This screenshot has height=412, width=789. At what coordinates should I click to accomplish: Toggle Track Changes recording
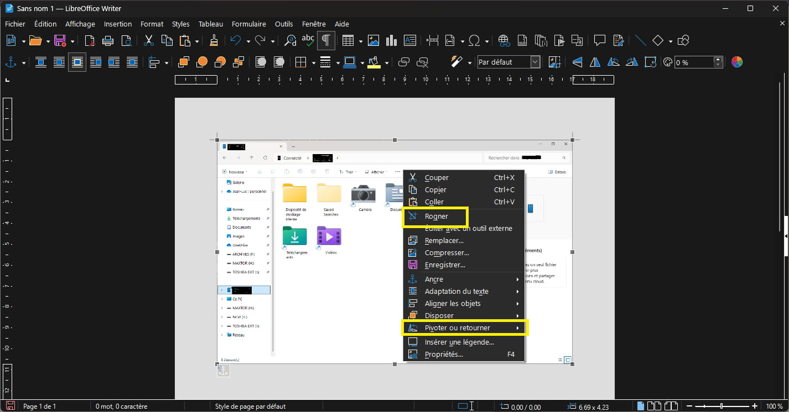618,40
